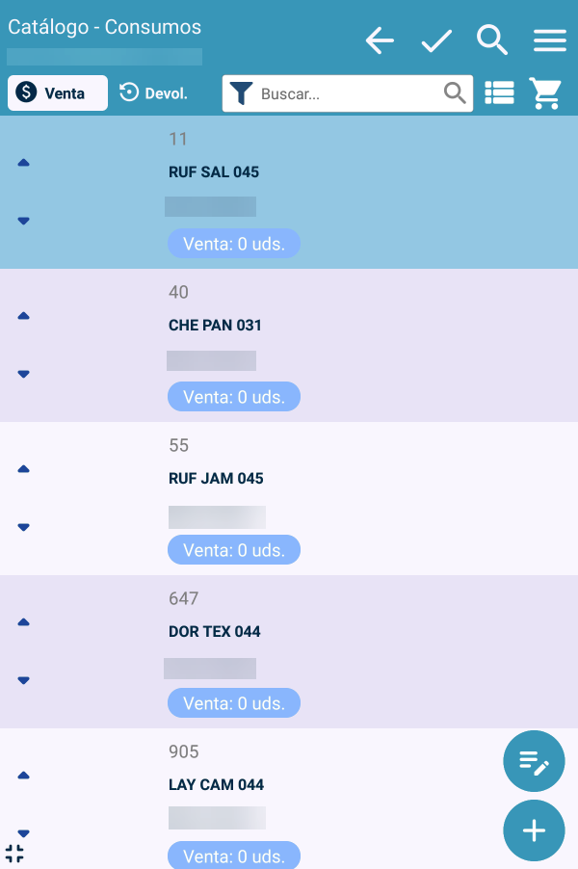Increase quantity for LAY CAM 044

24,776
